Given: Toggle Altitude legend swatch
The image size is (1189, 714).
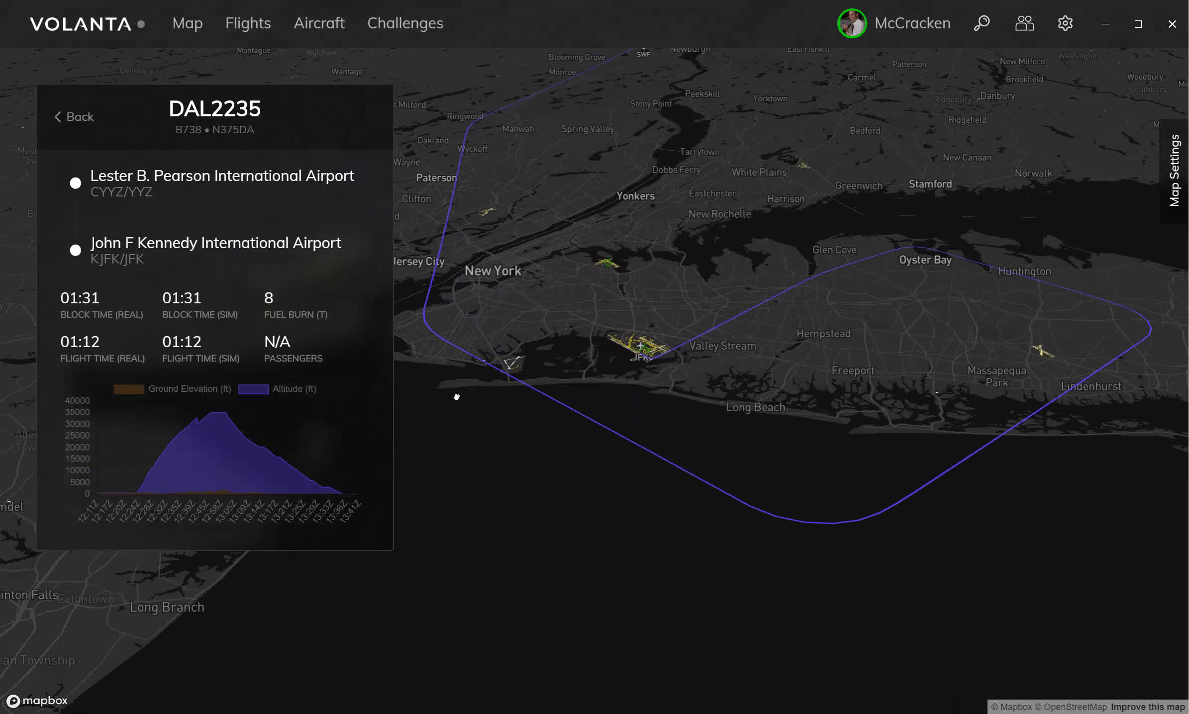Looking at the screenshot, I should [x=253, y=389].
